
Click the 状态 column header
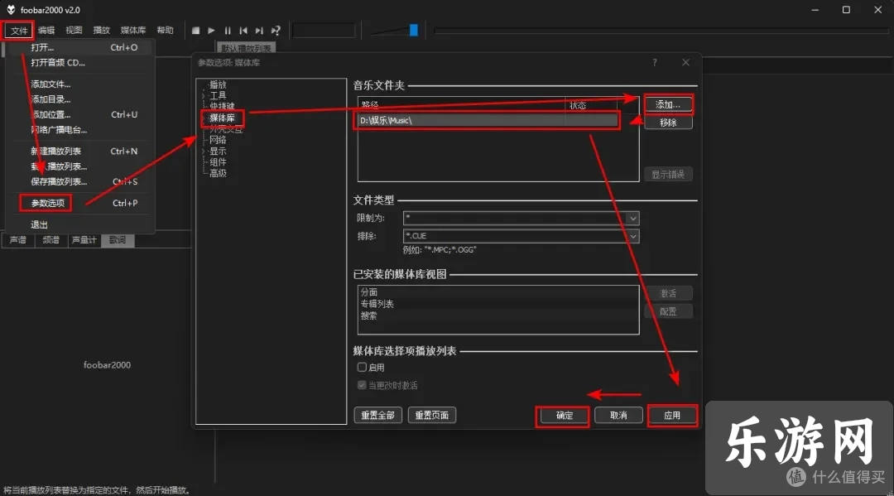pyautogui.click(x=591, y=105)
